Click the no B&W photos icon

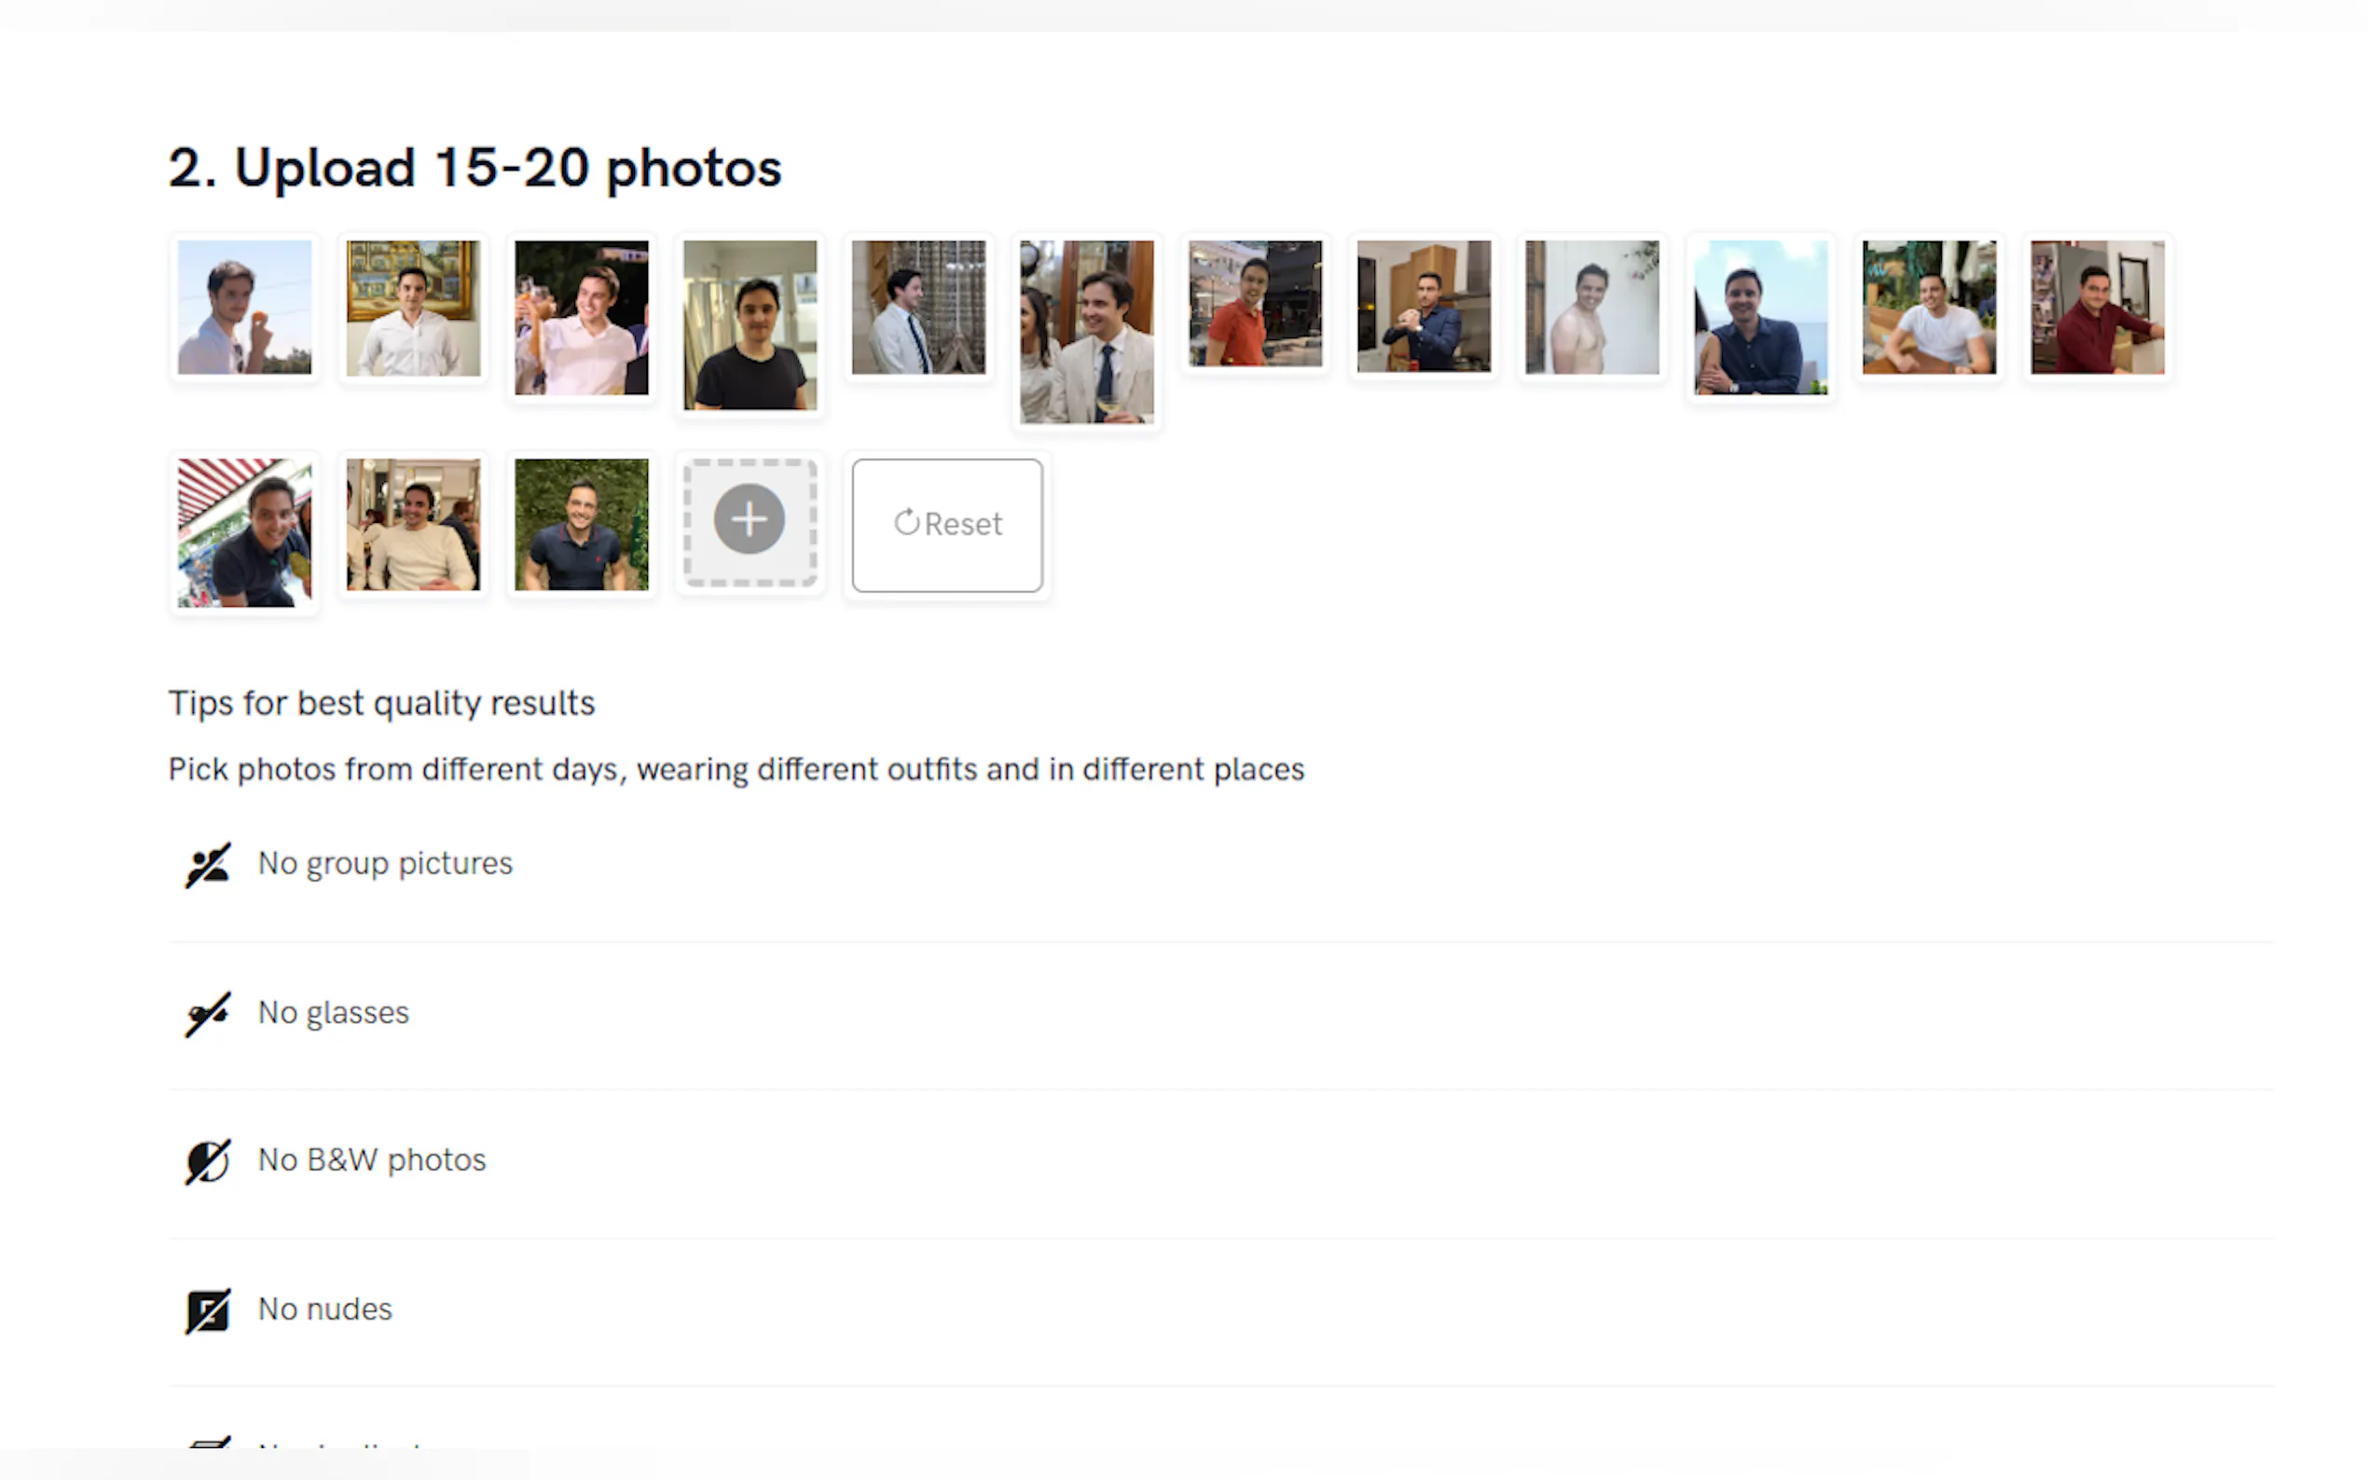[x=207, y=1161]
